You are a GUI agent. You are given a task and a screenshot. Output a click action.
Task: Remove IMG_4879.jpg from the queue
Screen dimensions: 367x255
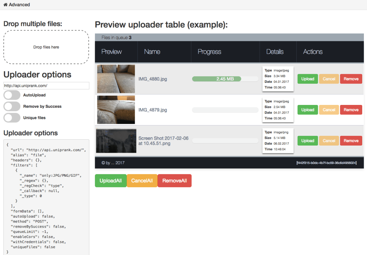click(x=351, y=109)
